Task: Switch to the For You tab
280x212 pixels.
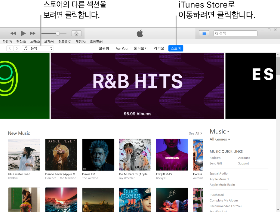Action: click(122, 48)
